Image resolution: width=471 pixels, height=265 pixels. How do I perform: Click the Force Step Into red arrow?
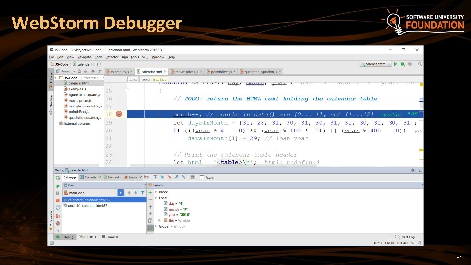click(169, 177)
